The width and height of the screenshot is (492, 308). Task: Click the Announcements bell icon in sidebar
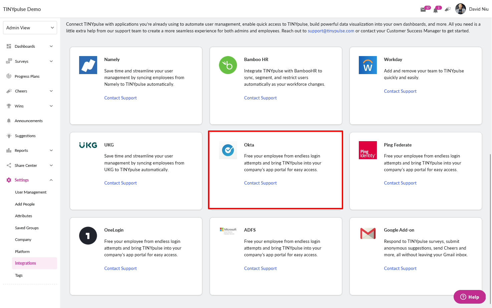[9, 121]
